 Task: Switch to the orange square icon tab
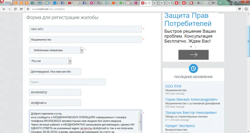pos(114,3)
